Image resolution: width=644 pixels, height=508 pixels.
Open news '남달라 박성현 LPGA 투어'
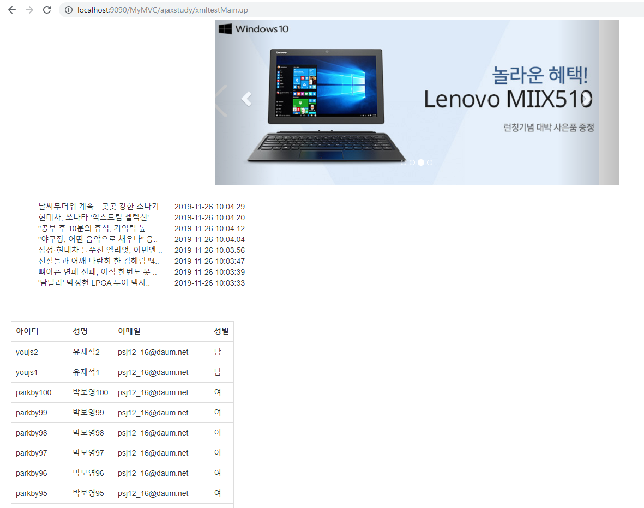tap(94, 282)
